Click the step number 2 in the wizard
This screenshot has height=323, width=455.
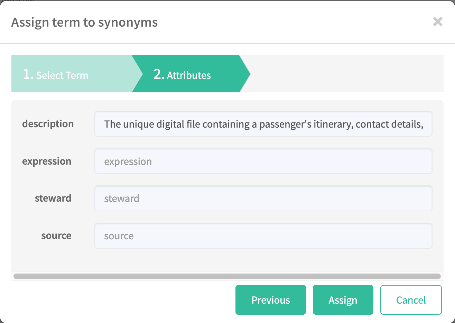158,74
